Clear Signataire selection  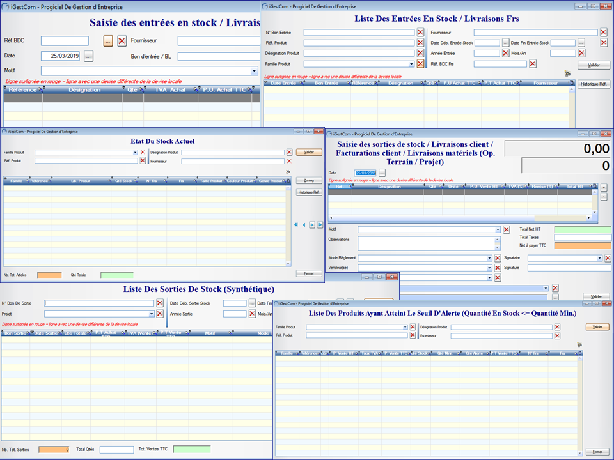click(608, 258)
